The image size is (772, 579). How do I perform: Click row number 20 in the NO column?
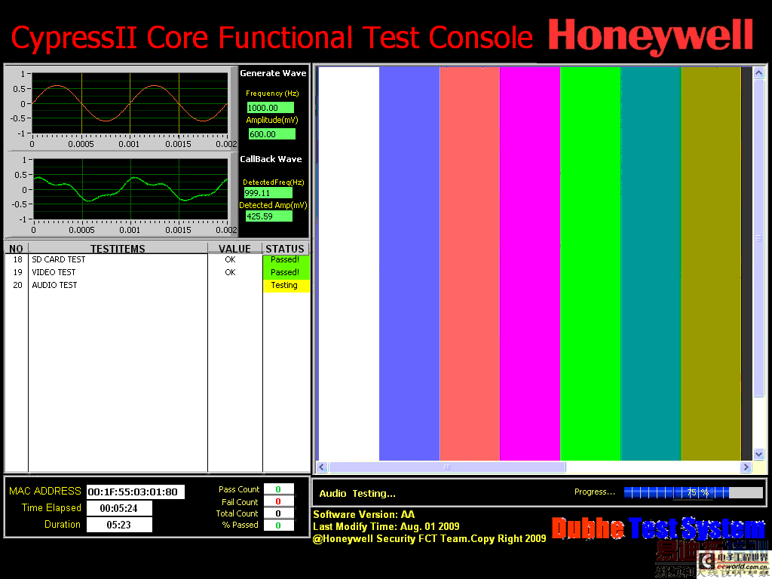tap(18, 285)
